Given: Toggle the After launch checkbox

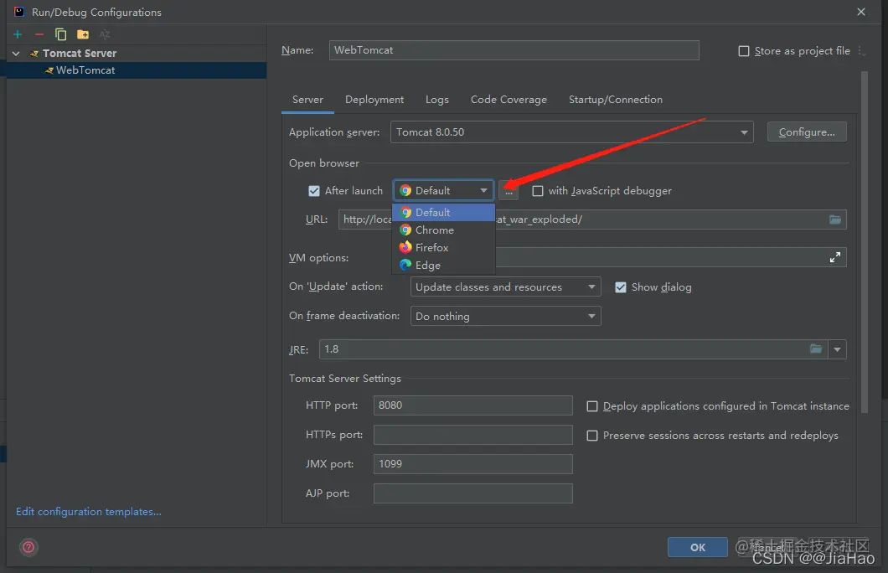Looking at the screenshot, I should point(314,191).
